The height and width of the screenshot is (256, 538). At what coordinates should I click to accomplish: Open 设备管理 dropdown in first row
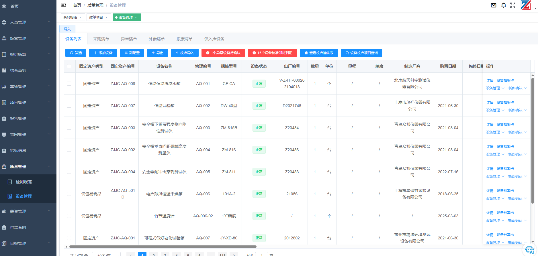coord(495,88)
